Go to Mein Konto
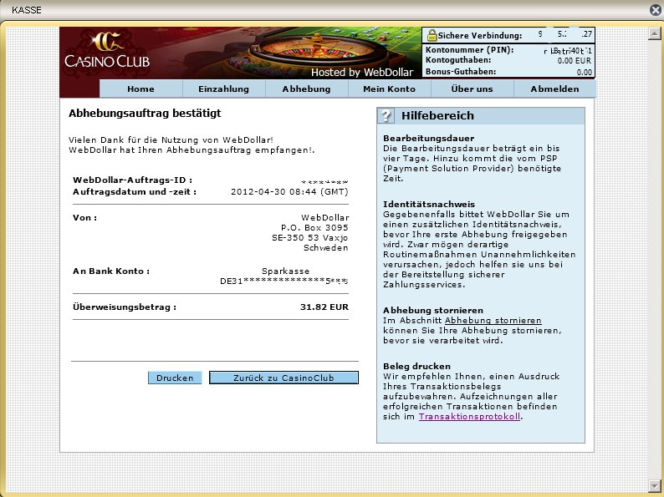The width and height of the screenshot is (664, 497). 389,89
